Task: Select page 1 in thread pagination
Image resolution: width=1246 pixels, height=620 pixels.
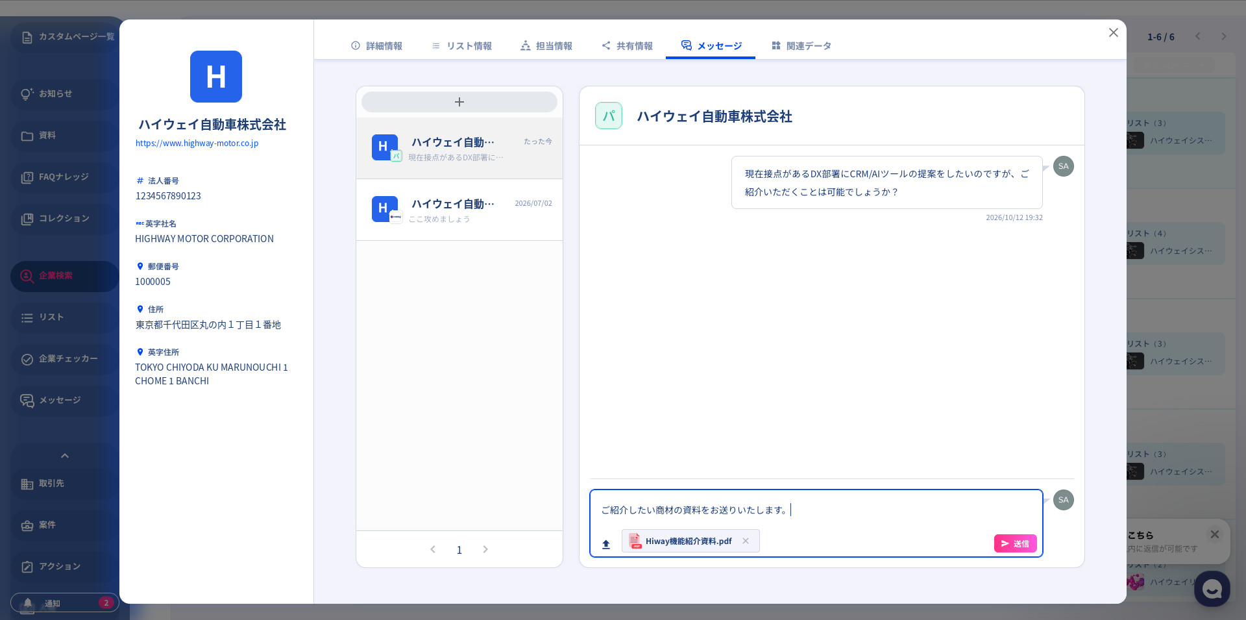Action: (x=459, y=550)
